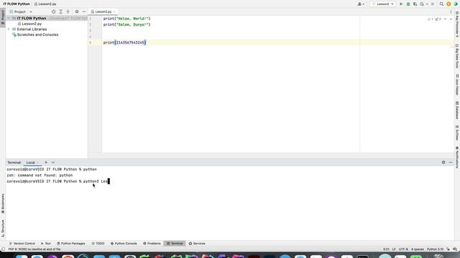The height and width of the screenshot is (258, 460).
Task: Open the TODO tool window
Action: tap(98, 244)
